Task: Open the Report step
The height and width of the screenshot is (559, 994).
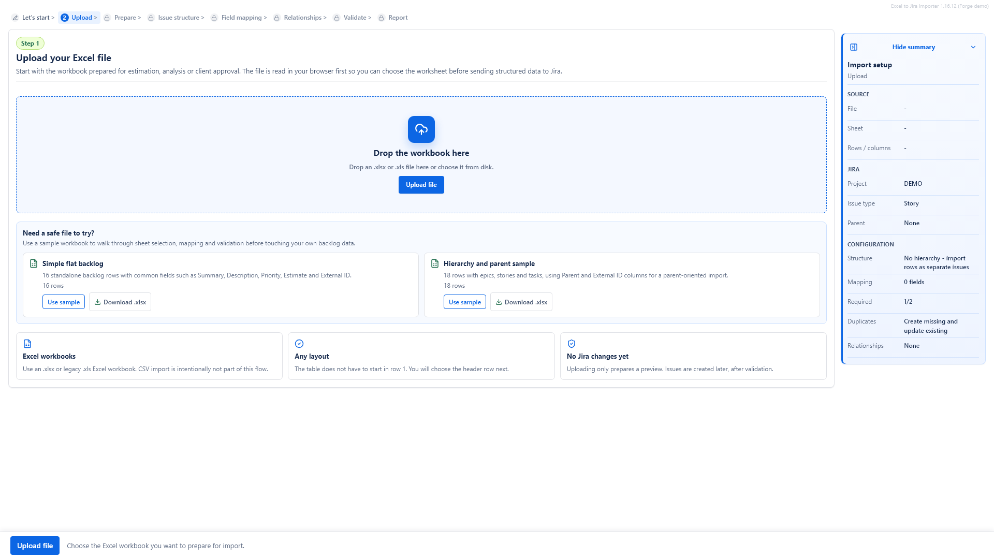Action: (x=393, y=18)
